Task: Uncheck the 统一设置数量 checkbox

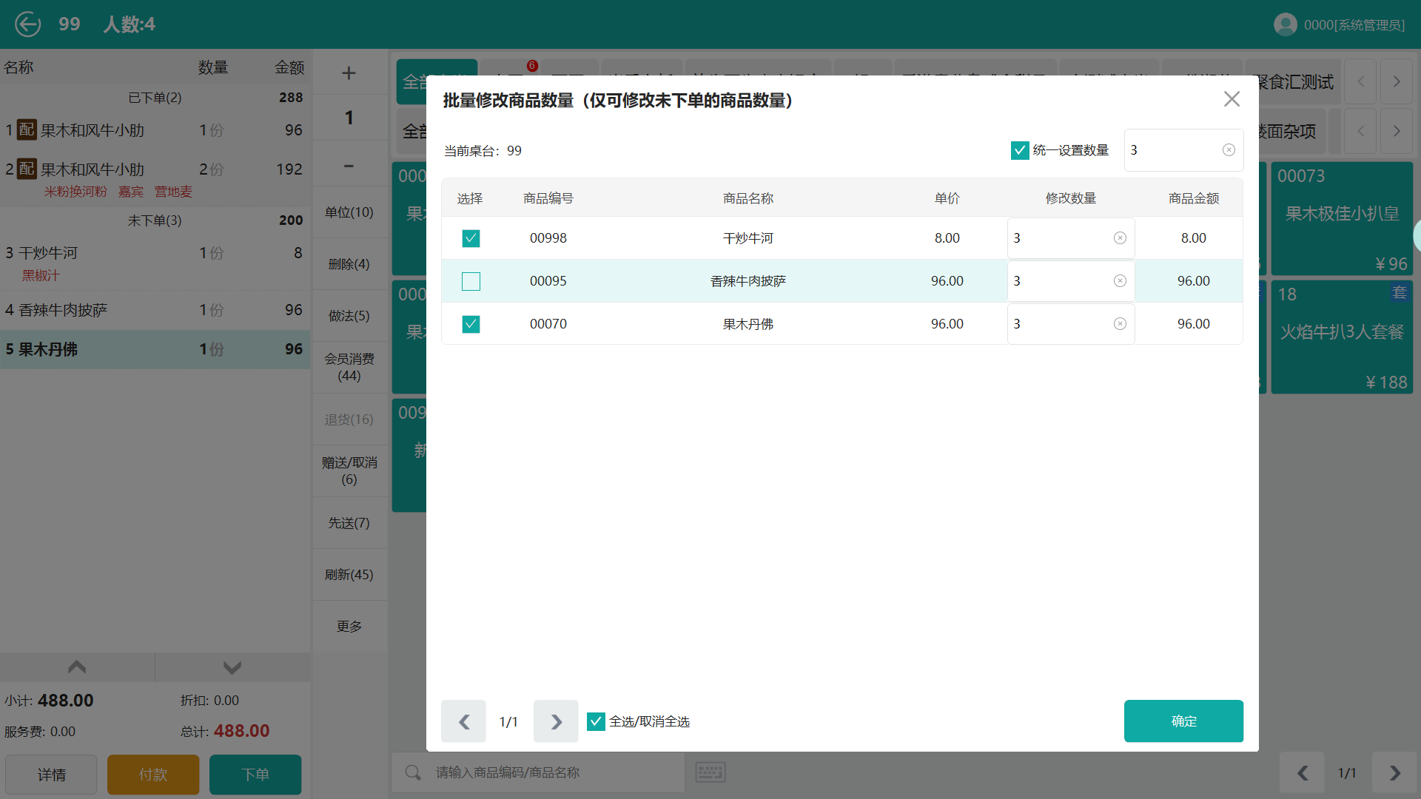Action: 1020,150
